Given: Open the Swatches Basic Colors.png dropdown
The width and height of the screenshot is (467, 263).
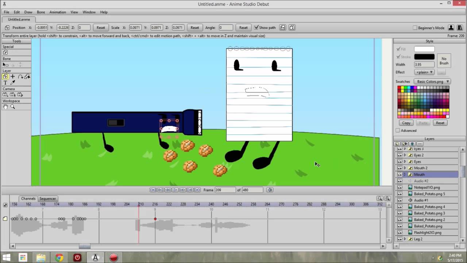Looking at the screenshot, I should tap(433, 81).
